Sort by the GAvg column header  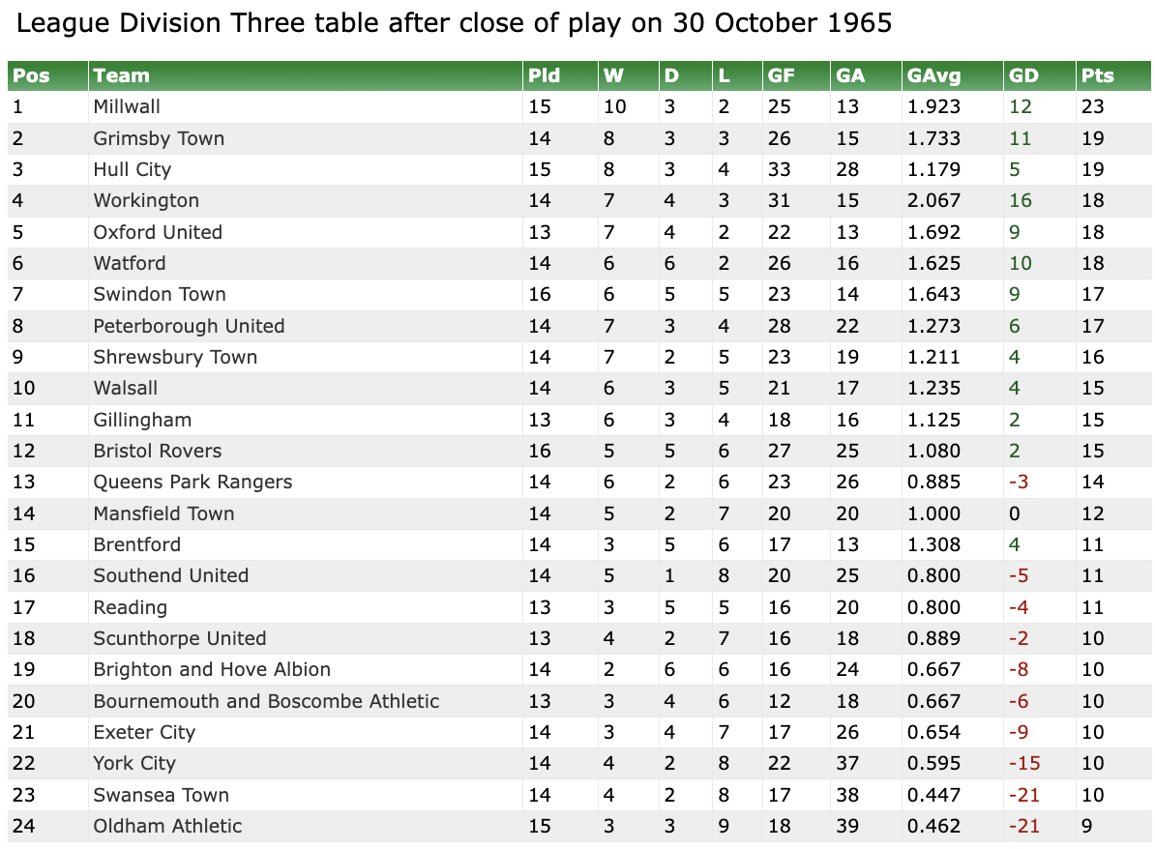pos(931,75)
